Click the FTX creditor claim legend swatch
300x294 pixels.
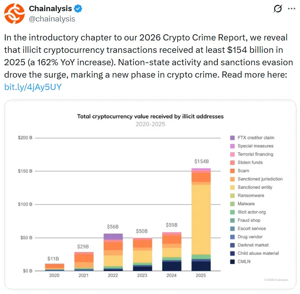(x=232, y=138)
